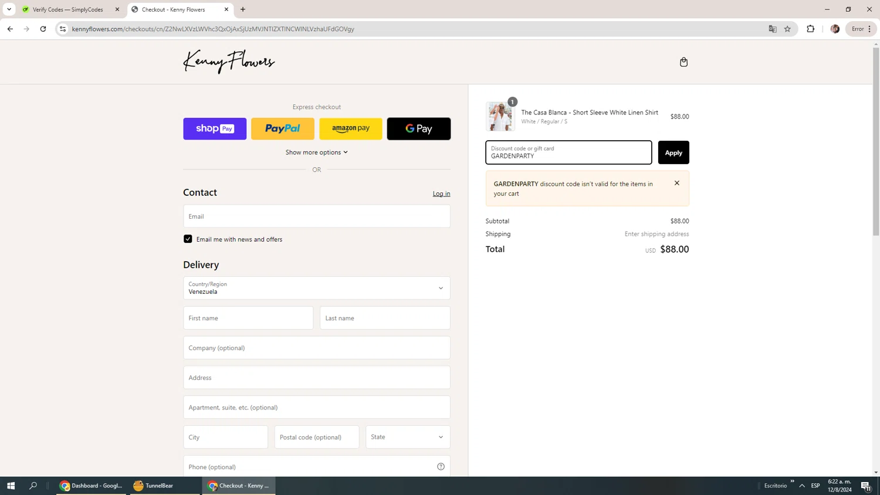Close the Checkout - Kenny Flowers tab
The image size is (880, 495).
226,9
